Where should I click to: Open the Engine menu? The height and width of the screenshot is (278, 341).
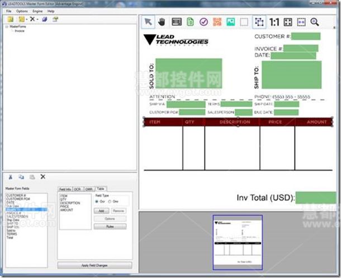(37, 11)
